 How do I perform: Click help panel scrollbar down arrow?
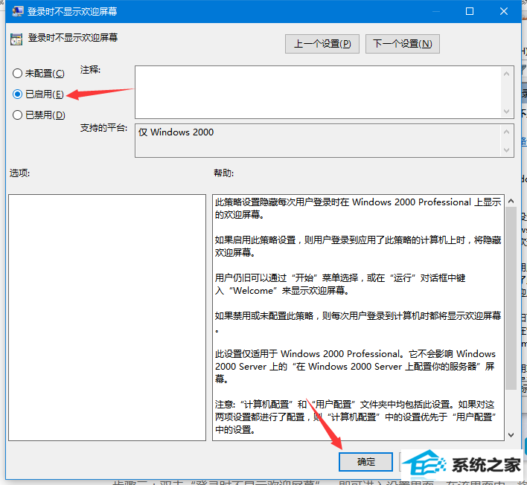point(511,435)
